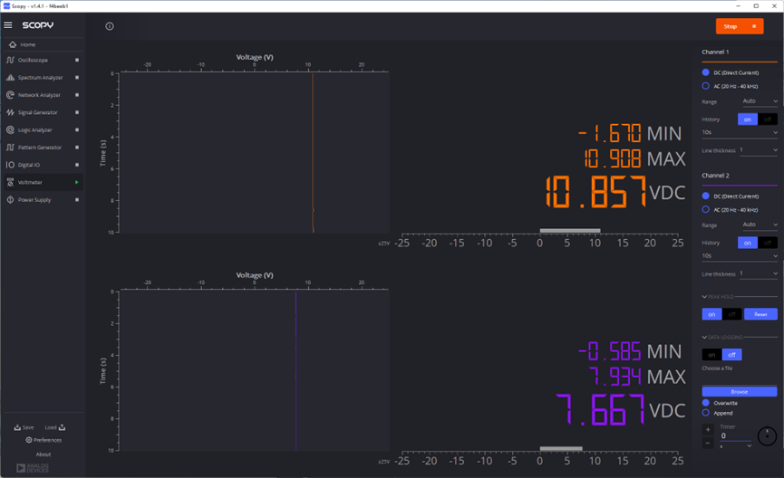This screenshot has width=784, height=478.
Task: Select AC mode for Channel 1
Action: (705, 86)
